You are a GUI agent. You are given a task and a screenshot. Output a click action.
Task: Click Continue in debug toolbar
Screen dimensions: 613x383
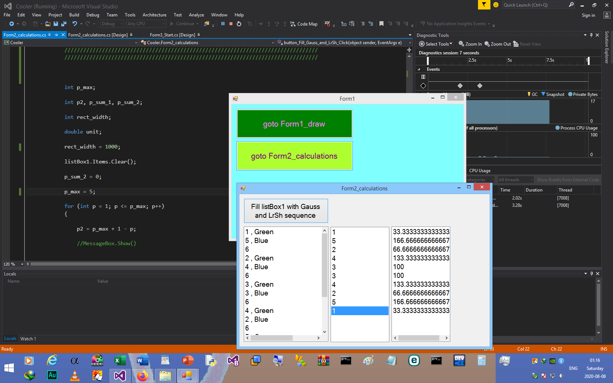pos(185,24)
